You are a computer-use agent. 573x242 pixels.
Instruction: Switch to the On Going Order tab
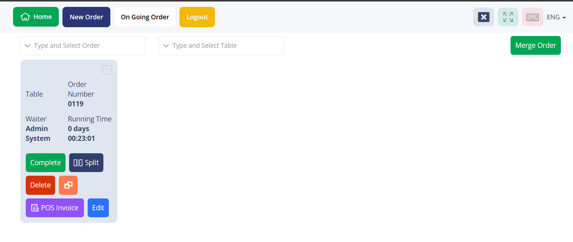(x=145, y=17)
